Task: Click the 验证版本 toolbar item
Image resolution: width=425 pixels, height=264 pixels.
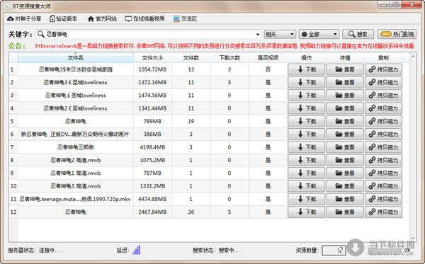Action: (64, 18)
